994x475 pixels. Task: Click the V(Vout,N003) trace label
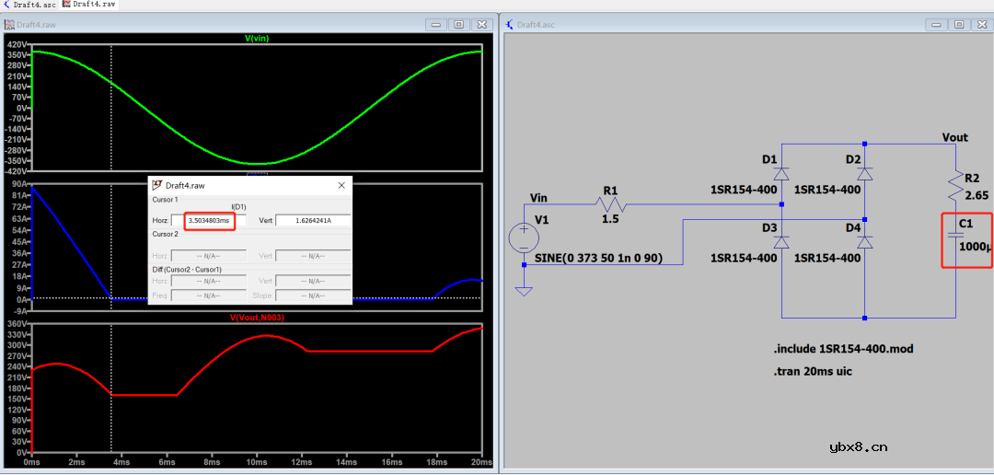[x=257, y=318]
